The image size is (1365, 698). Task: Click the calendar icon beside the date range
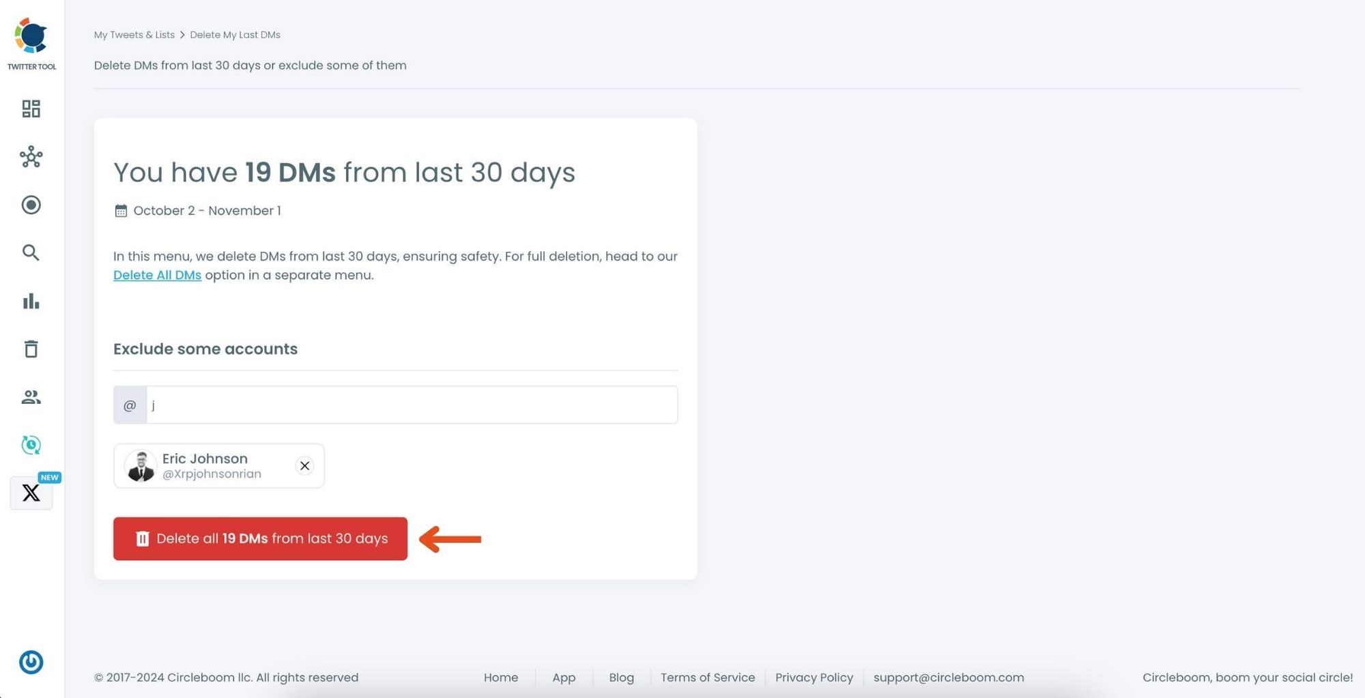(120, 210)
